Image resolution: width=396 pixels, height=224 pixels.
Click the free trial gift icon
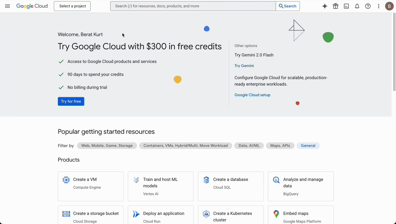click(335, 6)
